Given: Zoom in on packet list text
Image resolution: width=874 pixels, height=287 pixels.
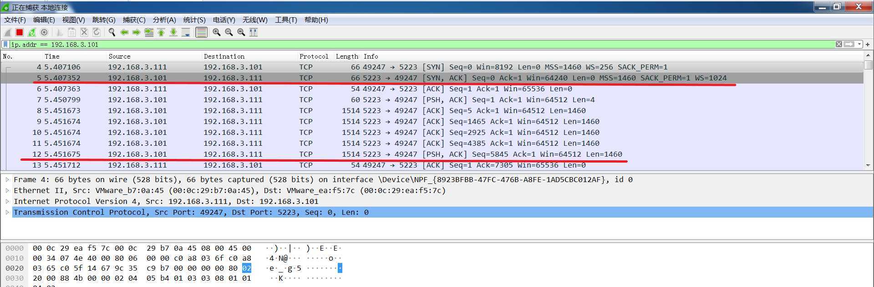Looking at the screenshot, I should pyautogui.click(x=217, y=32).
